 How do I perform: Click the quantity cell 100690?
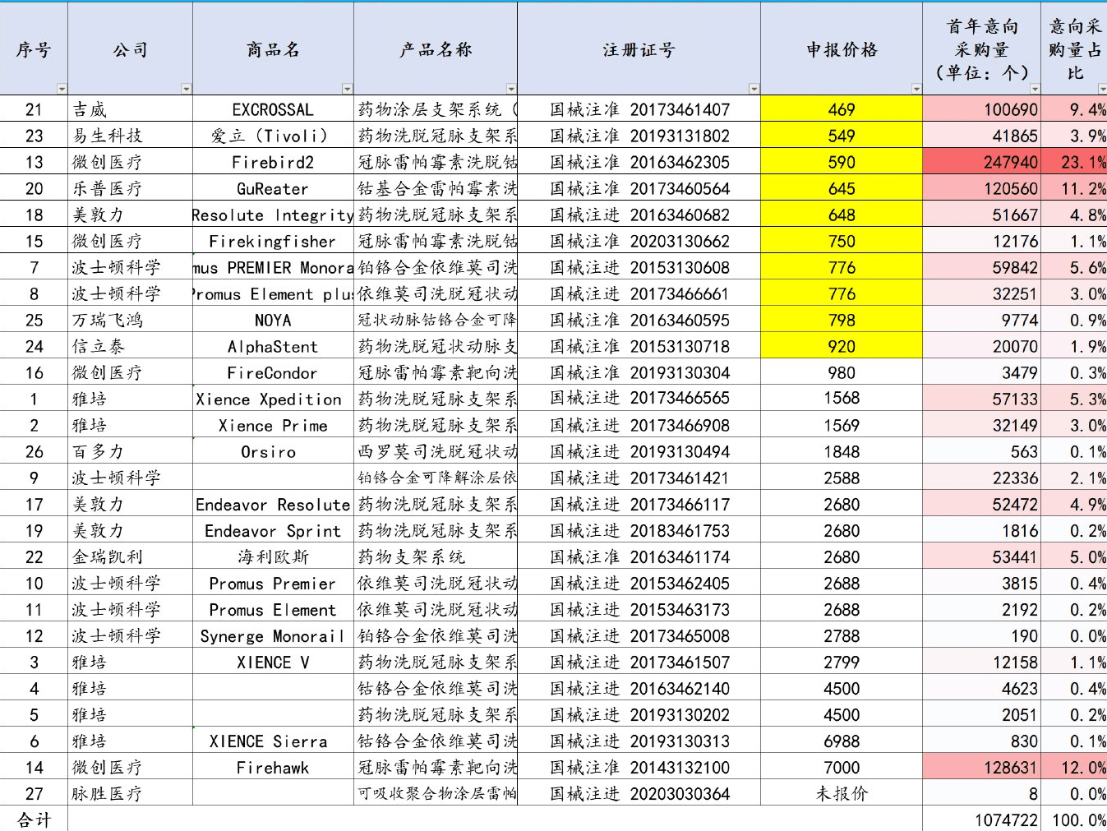[982, 109]
